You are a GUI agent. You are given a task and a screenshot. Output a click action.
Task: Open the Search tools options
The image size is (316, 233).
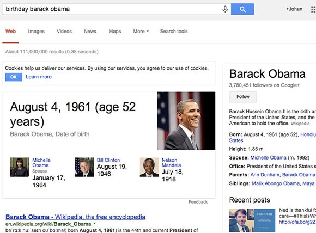[174, 32]
